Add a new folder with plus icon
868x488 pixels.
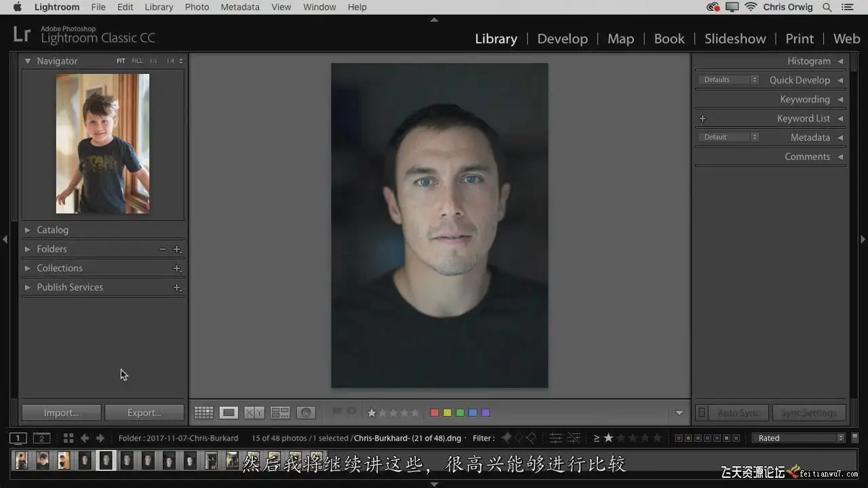click(x=177, y=249)
